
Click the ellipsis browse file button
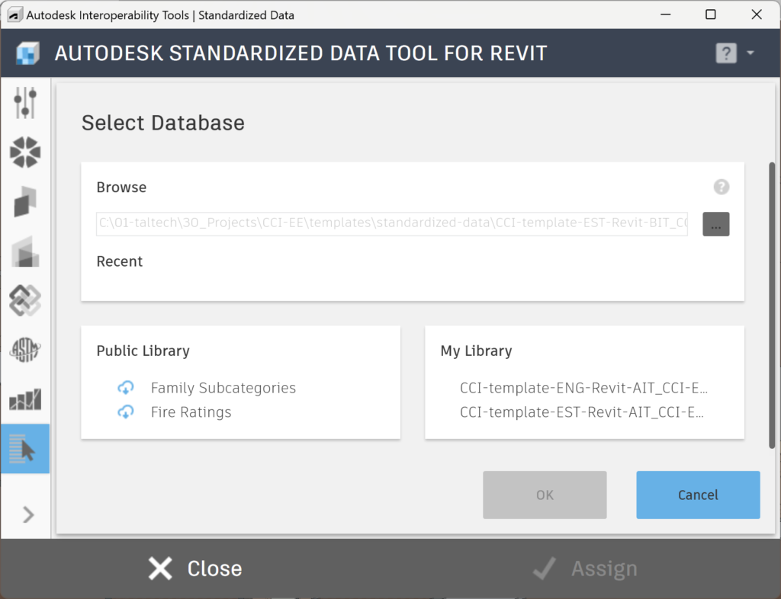(716, 224)
